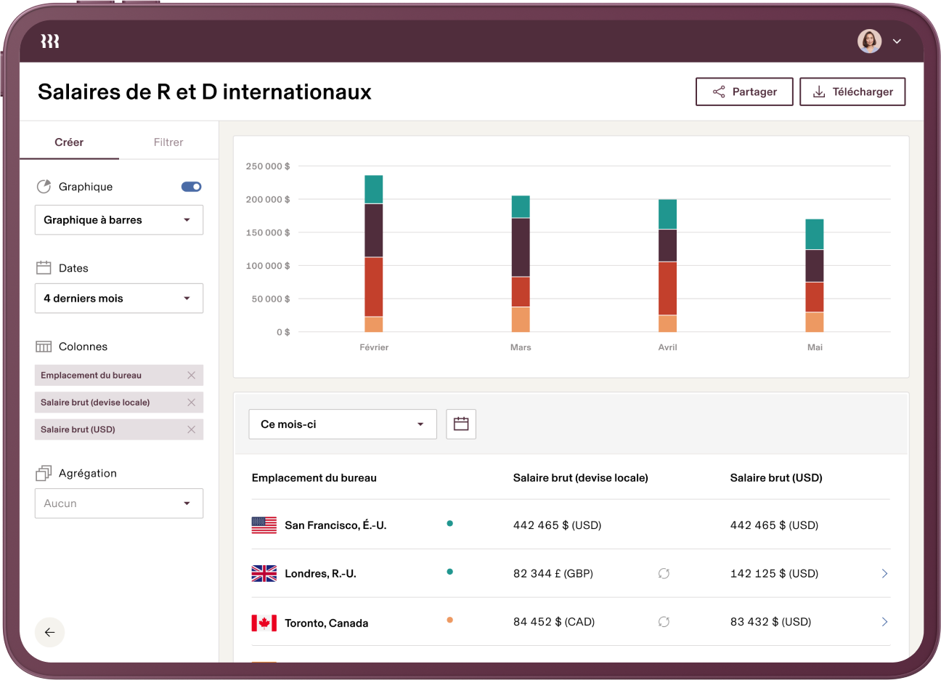
Task: Open the user profile avatar menu
Action: (x=870, y=41)
